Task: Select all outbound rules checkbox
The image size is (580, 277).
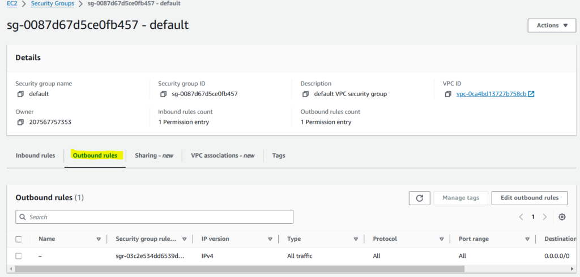Action: [19, 239]
